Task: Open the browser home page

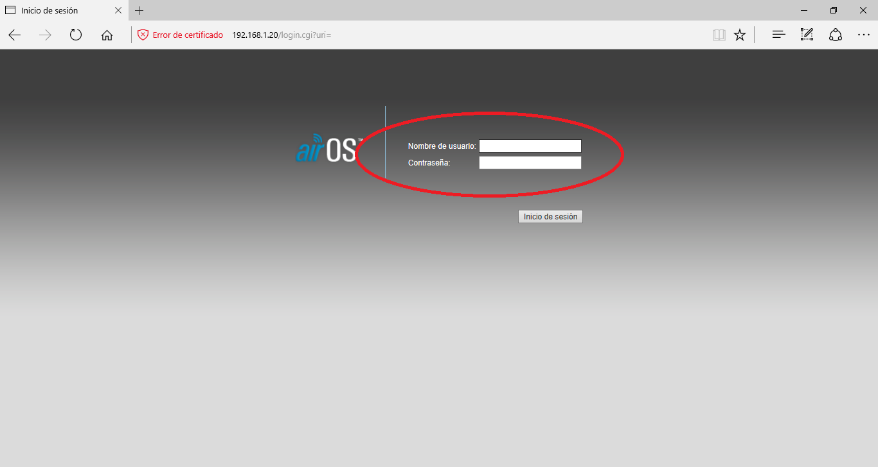Action: click(x=107, y=35)
